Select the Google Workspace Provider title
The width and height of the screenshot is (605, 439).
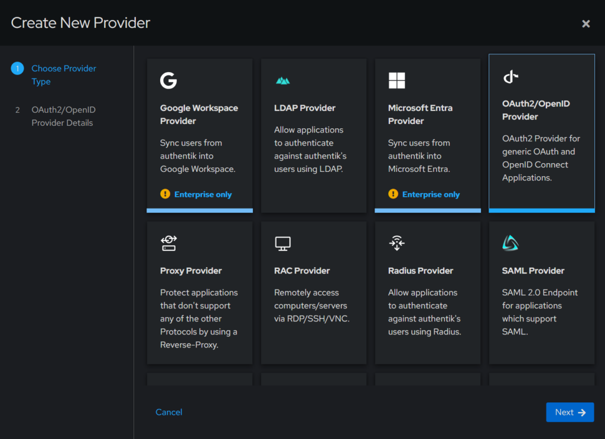pos(199,115)
